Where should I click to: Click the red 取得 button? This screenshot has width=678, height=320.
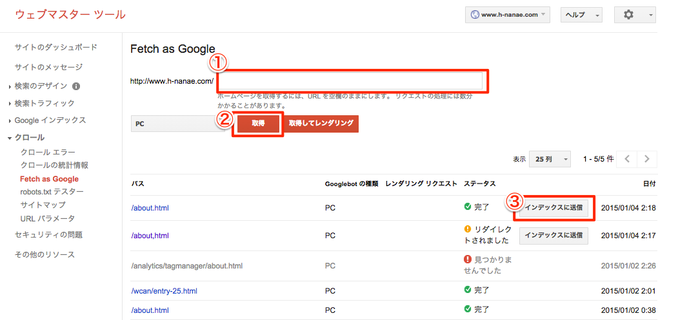(x=258, y=124)
